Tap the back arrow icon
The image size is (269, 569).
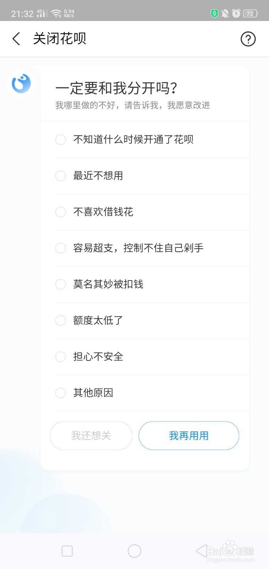[16, 39]
